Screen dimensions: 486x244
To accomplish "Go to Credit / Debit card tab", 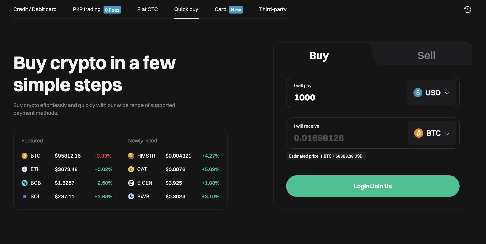I will (35, 9).
